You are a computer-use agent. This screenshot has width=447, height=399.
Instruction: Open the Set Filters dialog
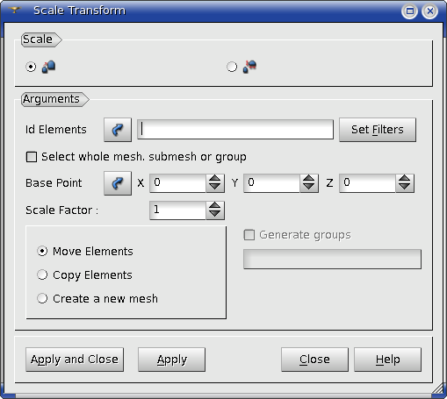click(378, 130)
